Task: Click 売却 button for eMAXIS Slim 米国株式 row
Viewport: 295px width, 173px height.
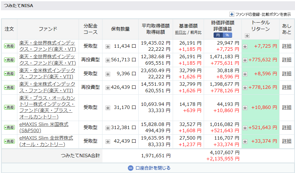Action: tap(9, 128)
